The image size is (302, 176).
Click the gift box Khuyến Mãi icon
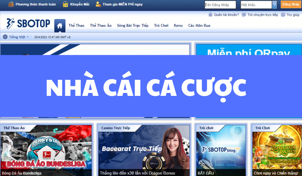(x=66, y=4)
